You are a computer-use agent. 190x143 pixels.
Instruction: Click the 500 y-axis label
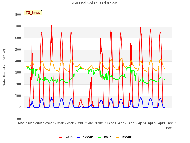point(18,50)
